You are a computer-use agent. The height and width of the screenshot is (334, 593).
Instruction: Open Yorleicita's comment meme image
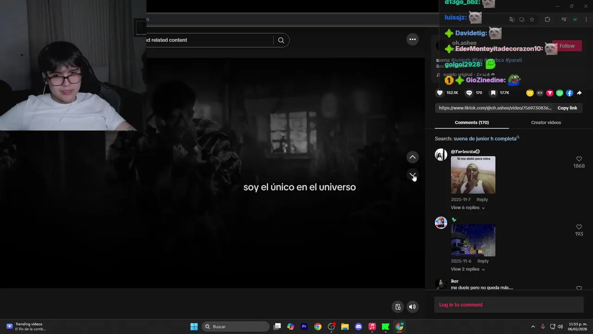[473, 175]
